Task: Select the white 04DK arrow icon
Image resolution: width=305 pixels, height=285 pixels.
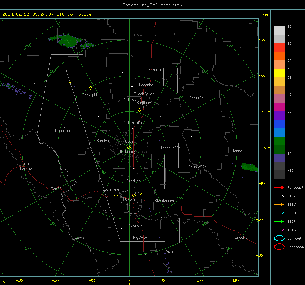Action: click(279, 196)
